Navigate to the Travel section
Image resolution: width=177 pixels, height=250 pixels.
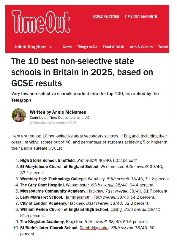pos(163,47)
